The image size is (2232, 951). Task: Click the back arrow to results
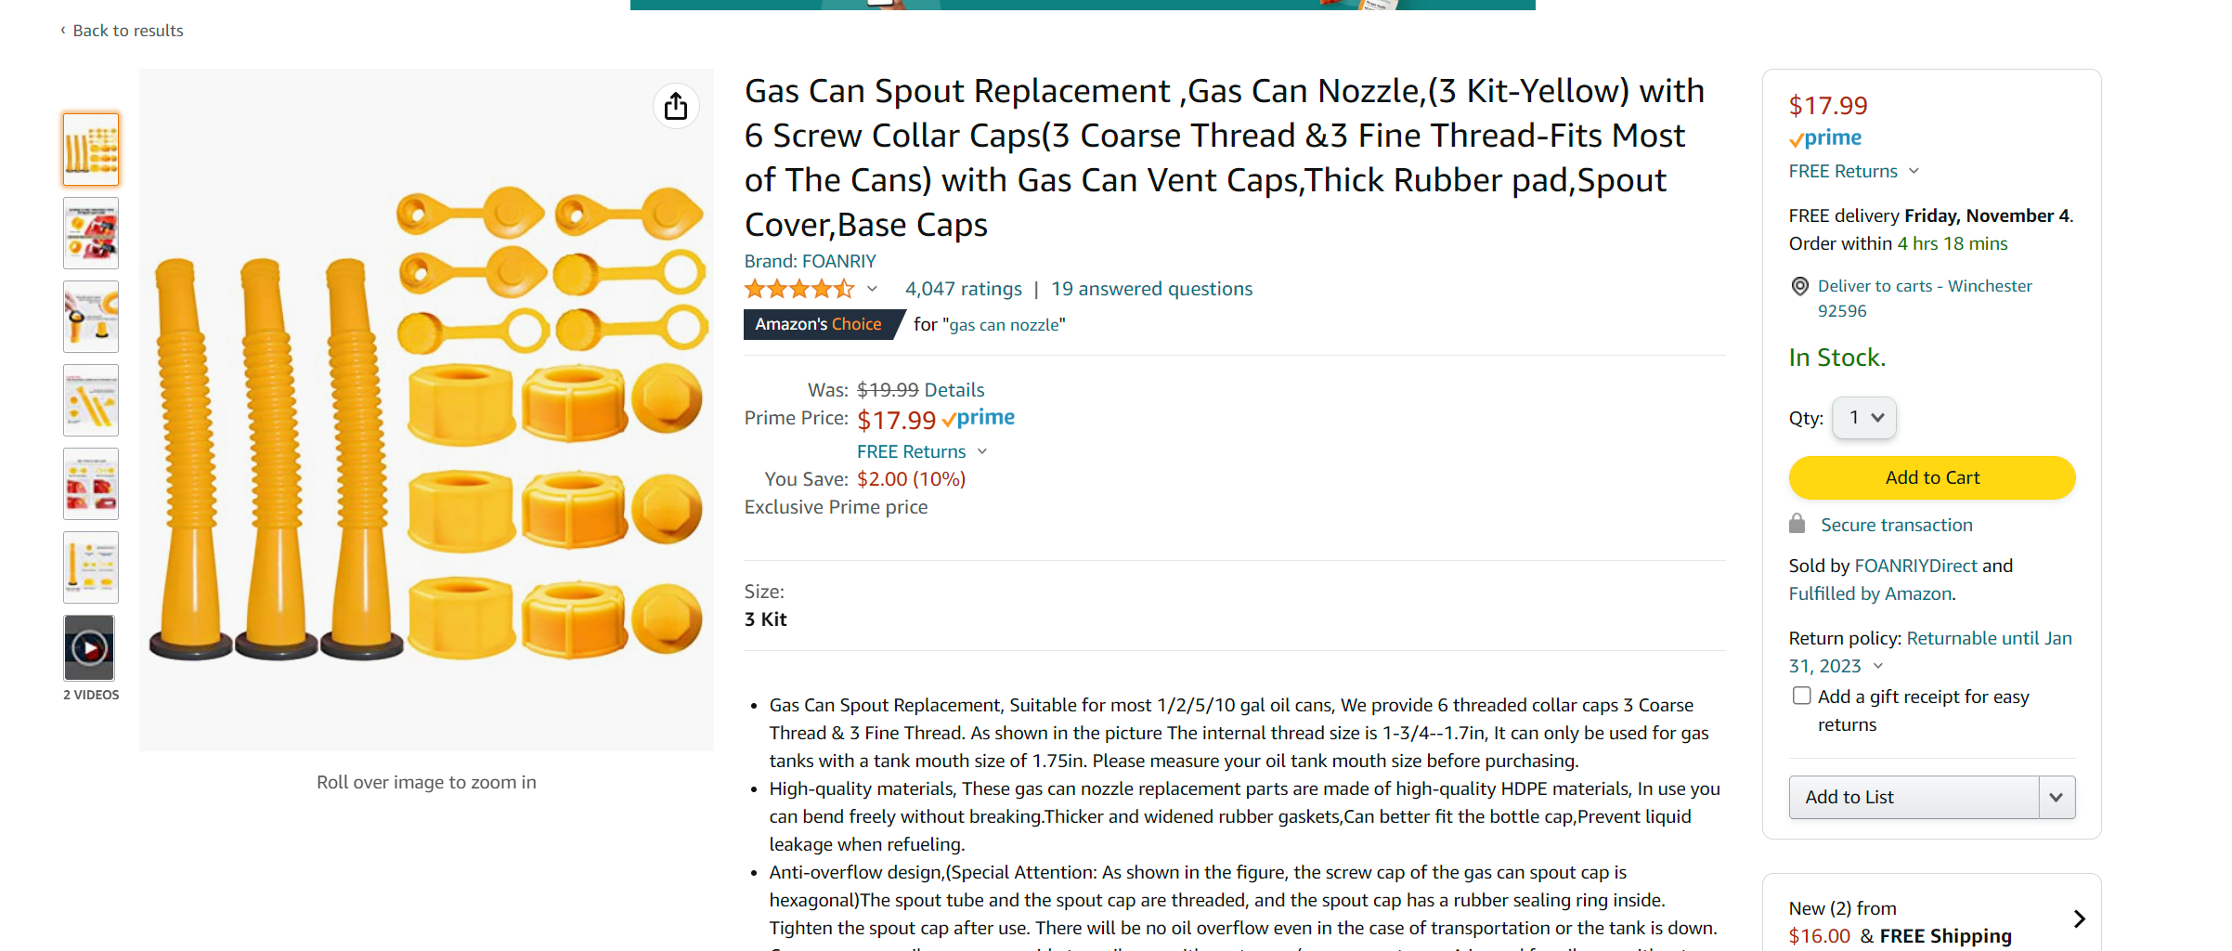63,31
